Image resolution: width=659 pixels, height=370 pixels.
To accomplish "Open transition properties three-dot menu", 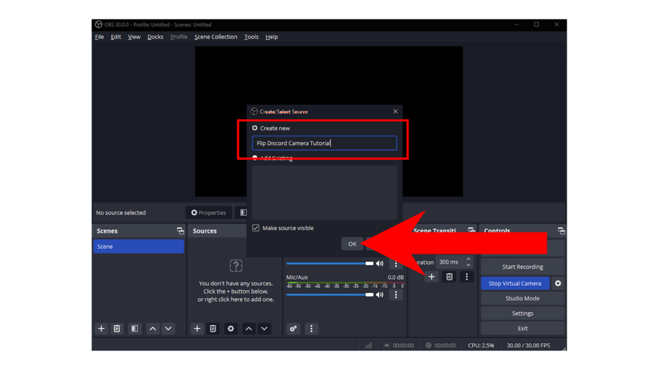I will pos(467,276).
